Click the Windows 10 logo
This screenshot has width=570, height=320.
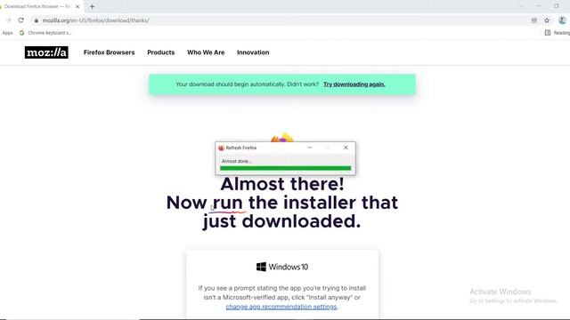click(x=282, y=267)
